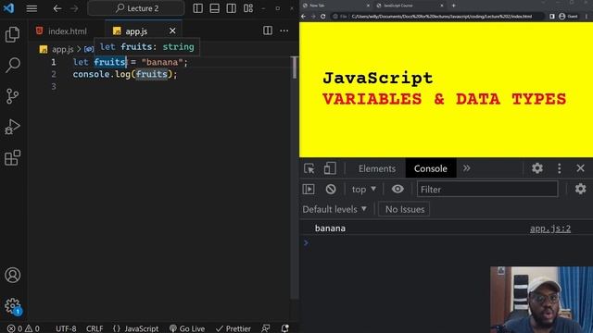
Task: Toggle inspect element picker
Action: (309, 168)
